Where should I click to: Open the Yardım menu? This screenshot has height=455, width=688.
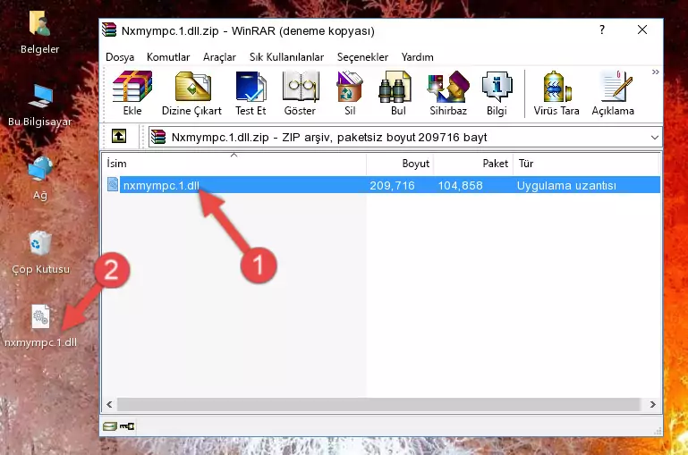point(417,57)
